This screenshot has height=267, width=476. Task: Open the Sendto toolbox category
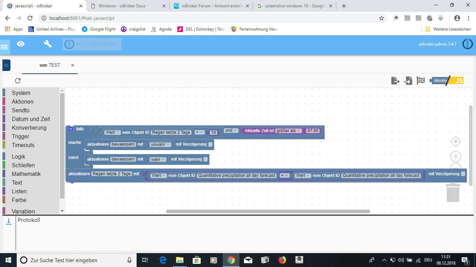[x=21, y=110]
